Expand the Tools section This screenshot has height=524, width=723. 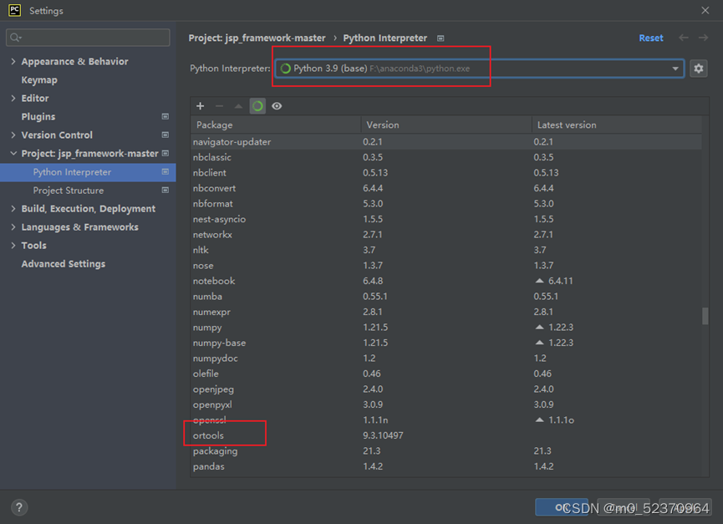pos(13,246)
